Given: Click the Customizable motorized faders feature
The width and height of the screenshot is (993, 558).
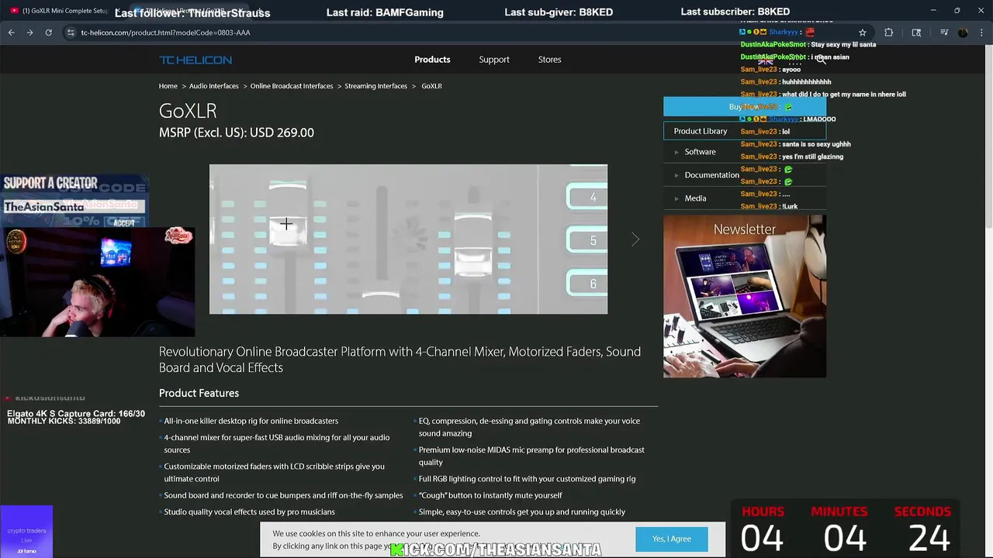Looking at the screenshot, I should (x=274, y=473).
